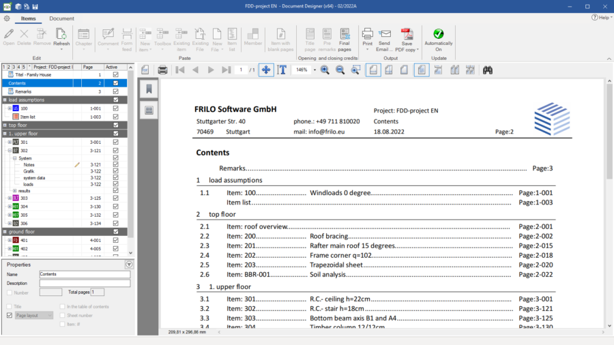
Task: Jump to last page in preview
Action: [x=226, y=70]
